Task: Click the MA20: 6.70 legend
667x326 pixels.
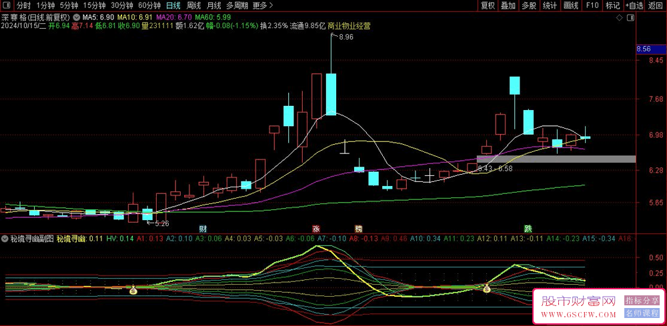Action: click(x=174, y=18)
